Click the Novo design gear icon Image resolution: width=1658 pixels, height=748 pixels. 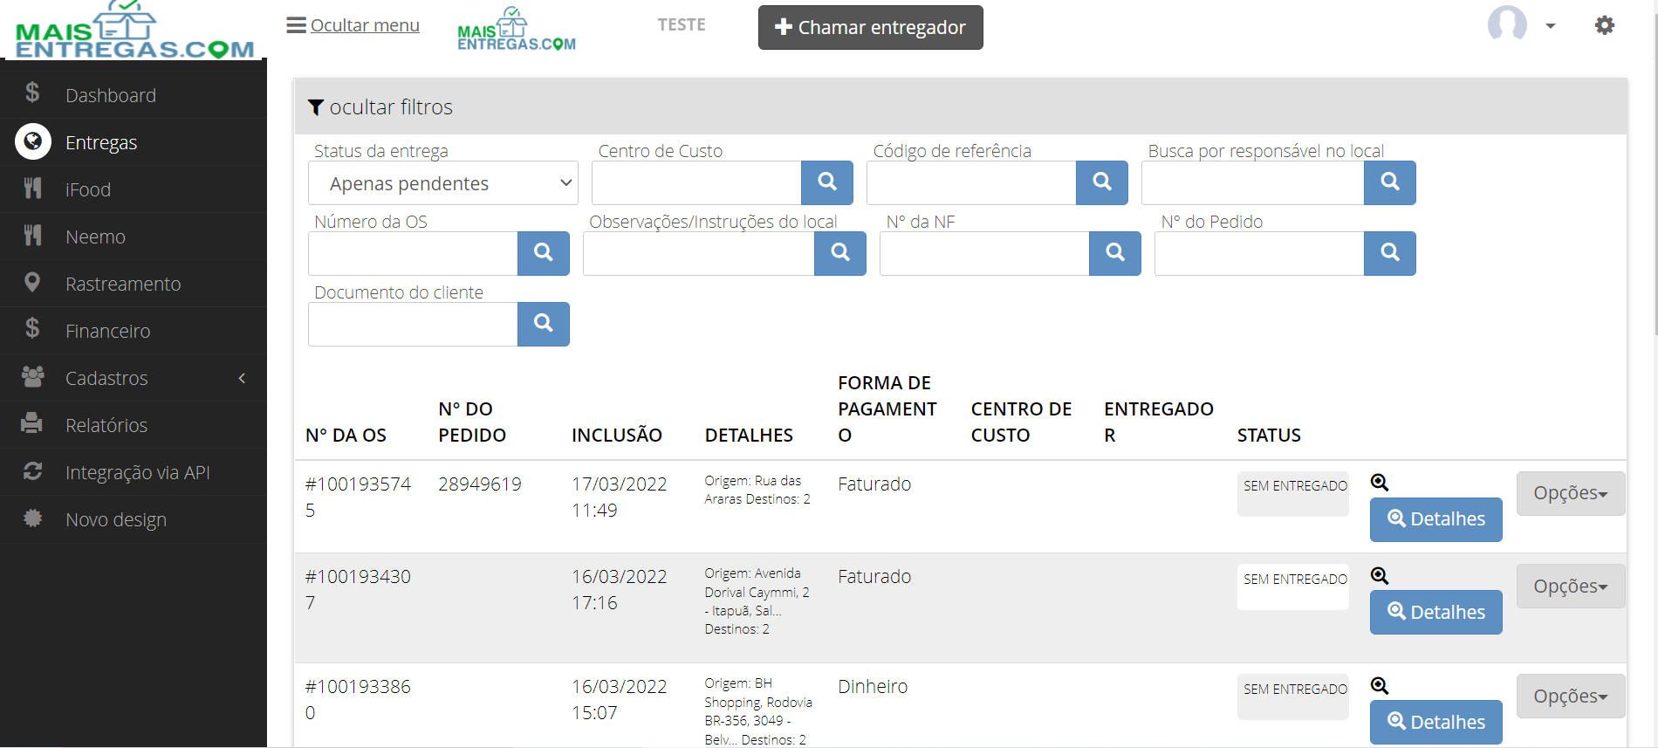[x=32, y=518]
